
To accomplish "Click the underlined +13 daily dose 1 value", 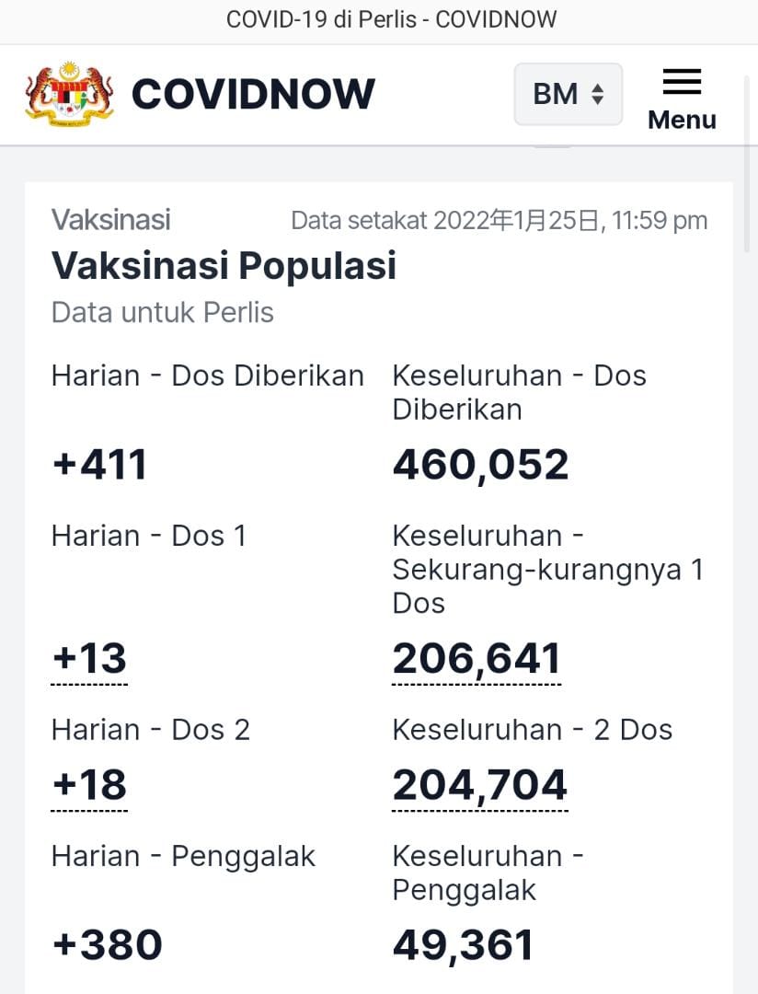I will coord(89,659).
